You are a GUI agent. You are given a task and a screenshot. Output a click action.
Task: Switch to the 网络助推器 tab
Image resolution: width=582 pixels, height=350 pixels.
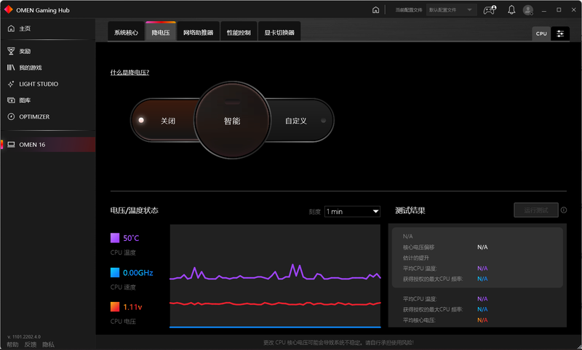[x=199, y=33]
